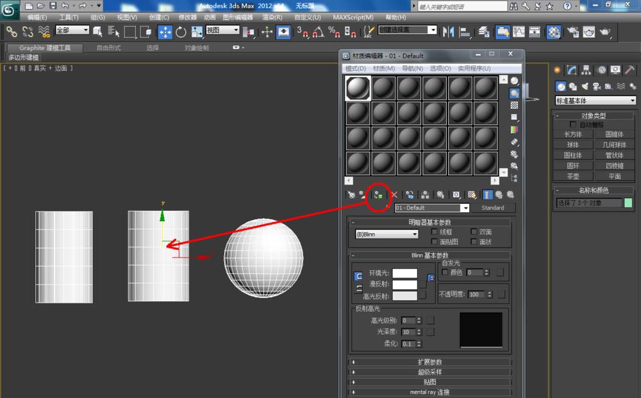Open the 修改器 menu in the main menu bar

tap(187, 17)
